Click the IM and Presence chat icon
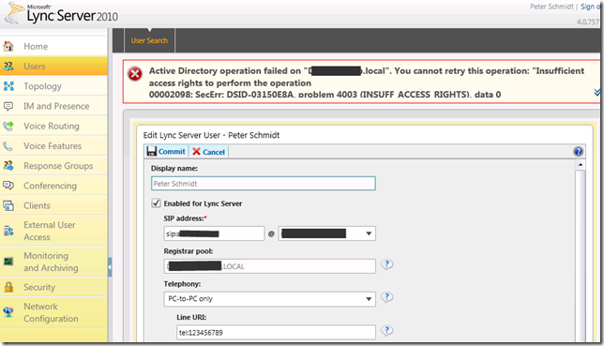Viewport: 604px width, 346px height. point(8,106)
